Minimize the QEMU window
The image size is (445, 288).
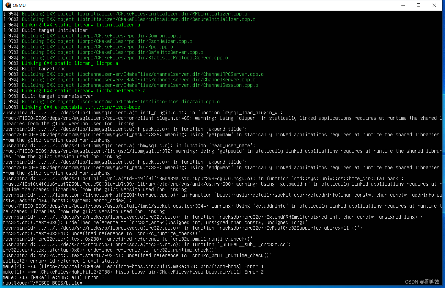click(x=403, y=5)
